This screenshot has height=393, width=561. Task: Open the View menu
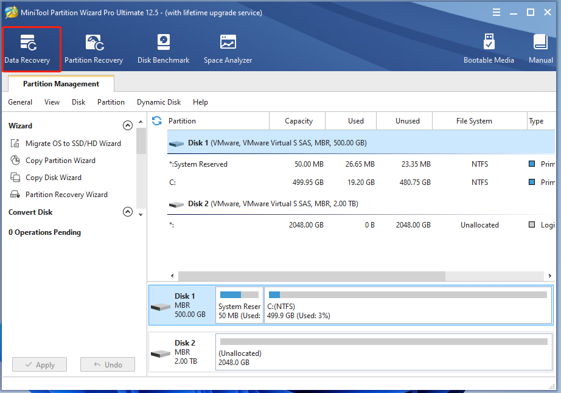point(52,102)
